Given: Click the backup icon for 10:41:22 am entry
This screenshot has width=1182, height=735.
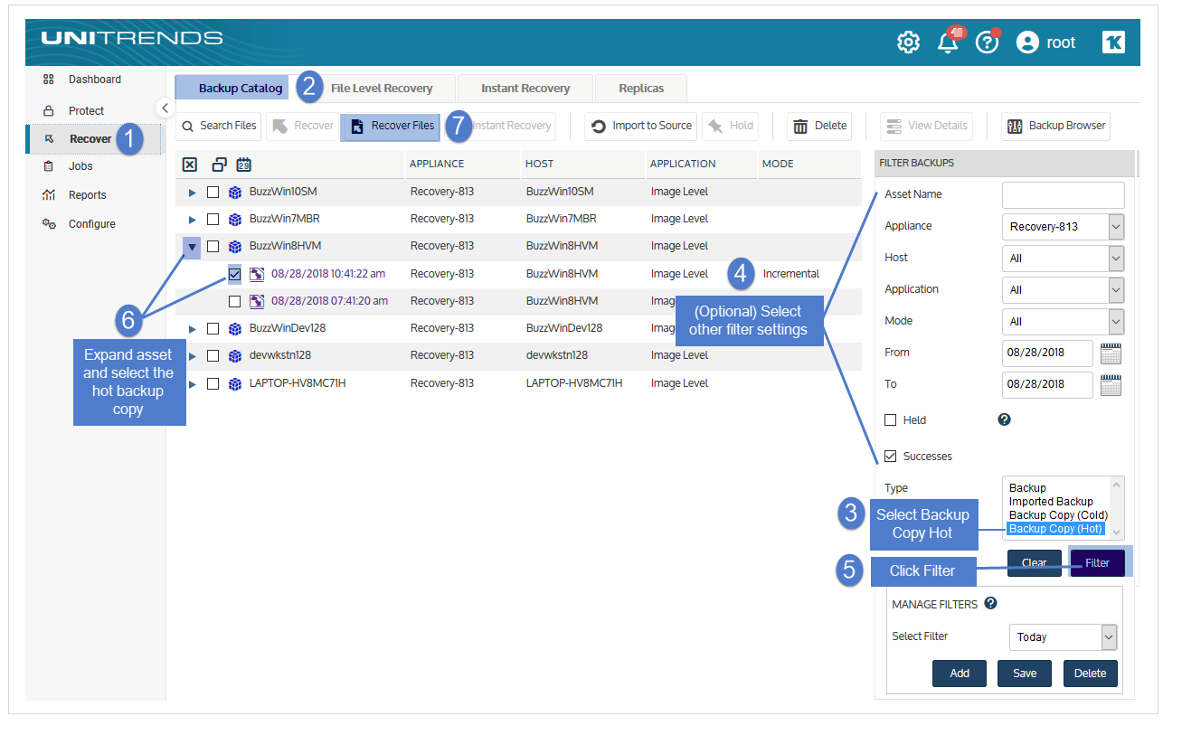Looking at the screenshot, I should point(257,274).
